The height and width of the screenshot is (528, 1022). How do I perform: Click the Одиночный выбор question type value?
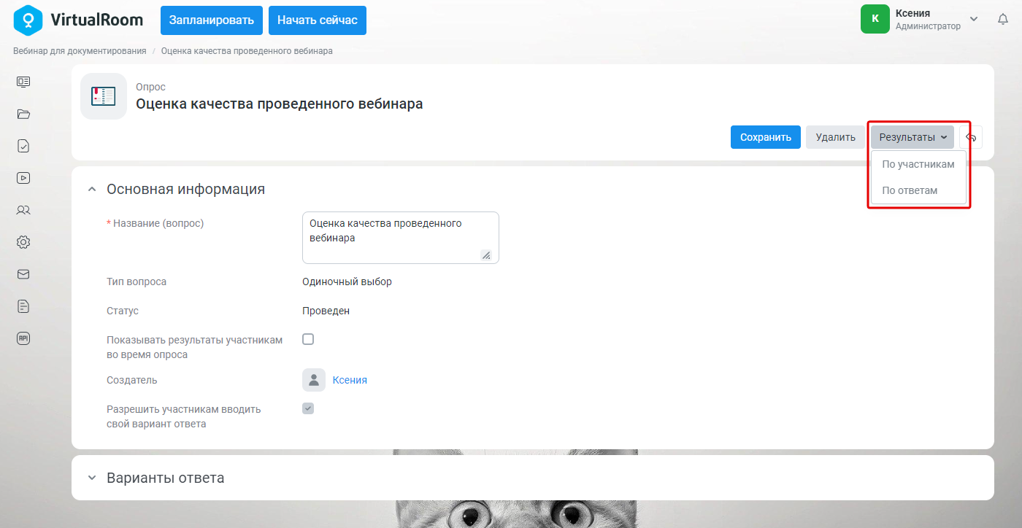click(x=347, y=282)
